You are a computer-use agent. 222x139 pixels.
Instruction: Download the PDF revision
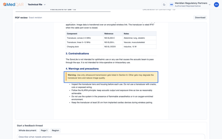[200, 18]
